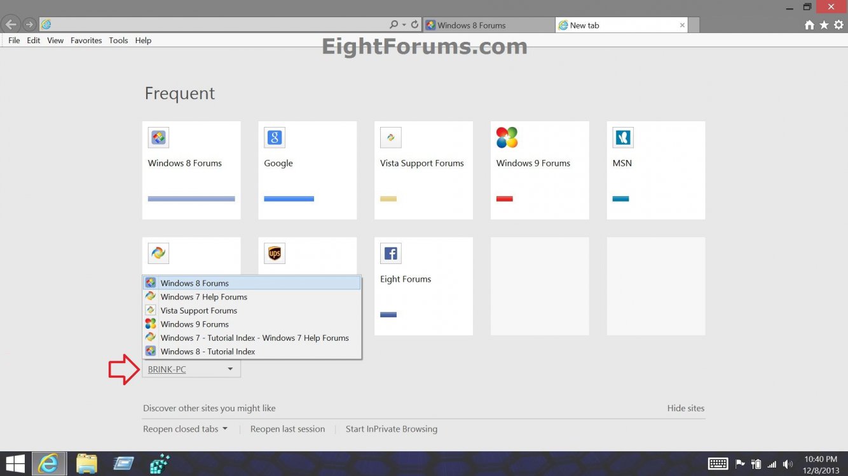Switch to the Windows 8 Forums tab
This screenshot has width=848, height=476.
coord(488,25)
